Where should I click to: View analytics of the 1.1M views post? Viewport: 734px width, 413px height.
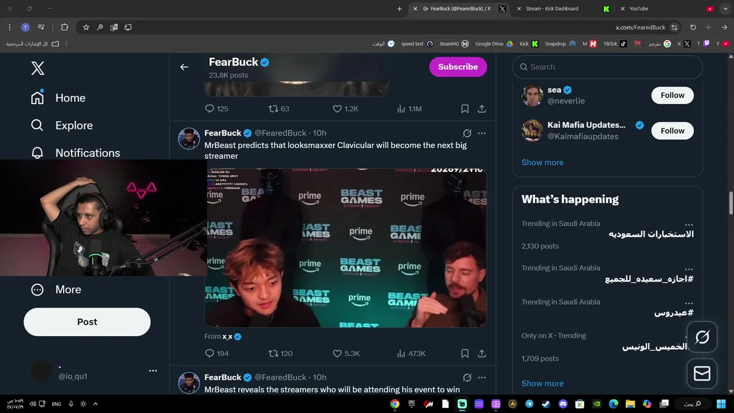coord(409,108)
